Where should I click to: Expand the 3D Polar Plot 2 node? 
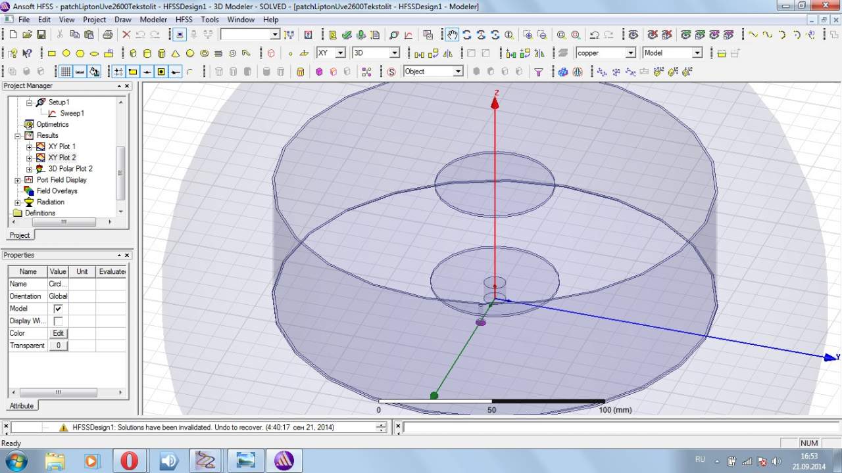pyautogui.click(x=29, y=169)
